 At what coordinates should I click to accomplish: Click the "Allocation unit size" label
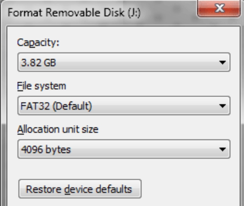[x=58, y=129]
